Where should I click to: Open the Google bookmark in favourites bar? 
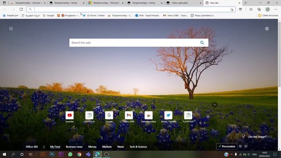tap(48, 16)
